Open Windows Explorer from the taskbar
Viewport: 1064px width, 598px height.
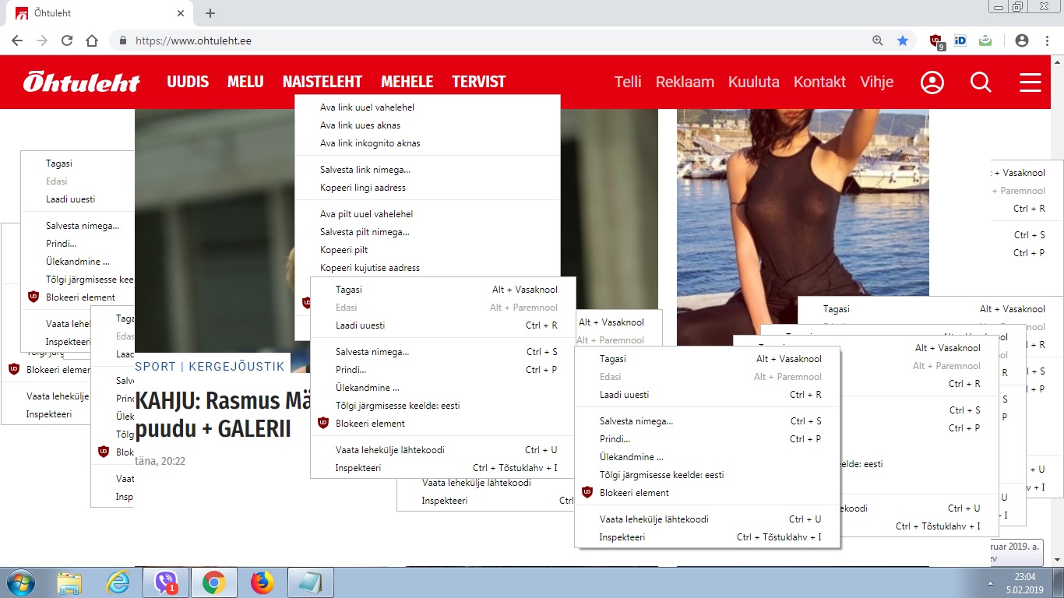[x=69, y=582]
